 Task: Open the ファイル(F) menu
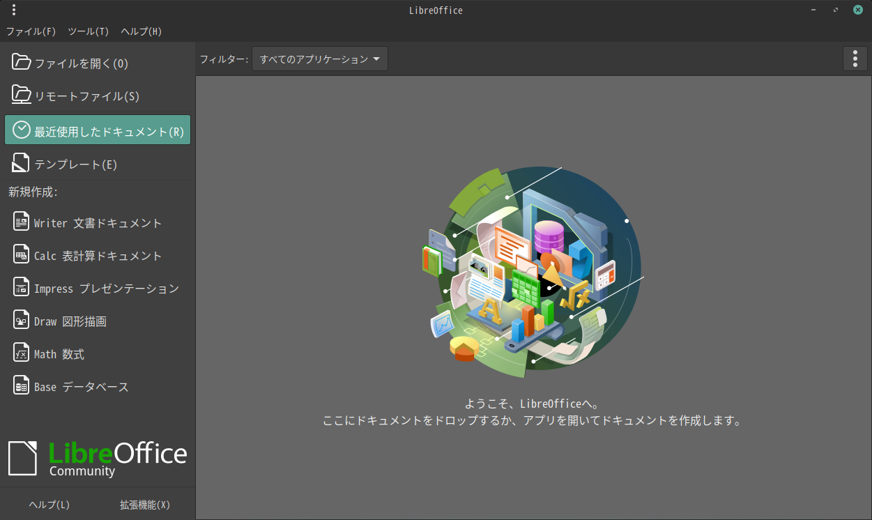click(31, 31)
